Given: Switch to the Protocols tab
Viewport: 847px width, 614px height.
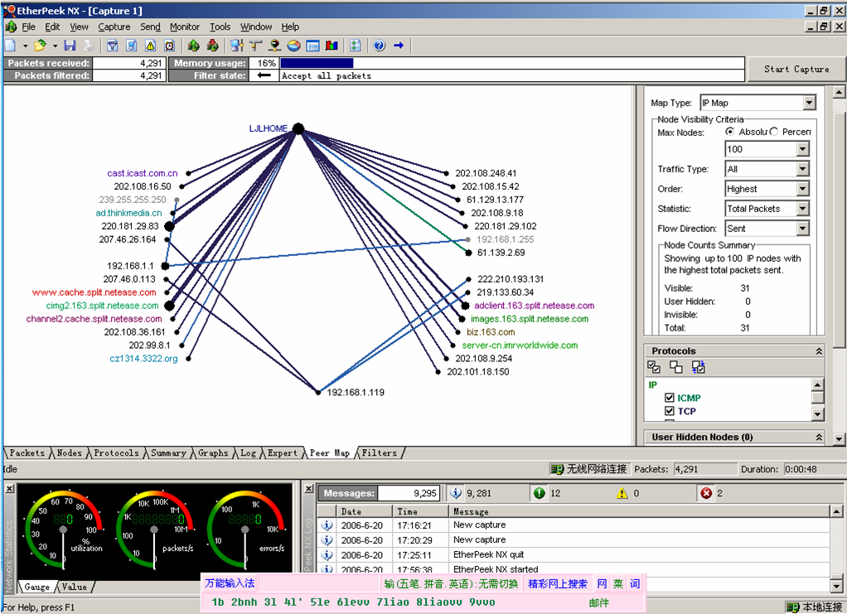Looking at the screenshot, I should pos(116,453).
